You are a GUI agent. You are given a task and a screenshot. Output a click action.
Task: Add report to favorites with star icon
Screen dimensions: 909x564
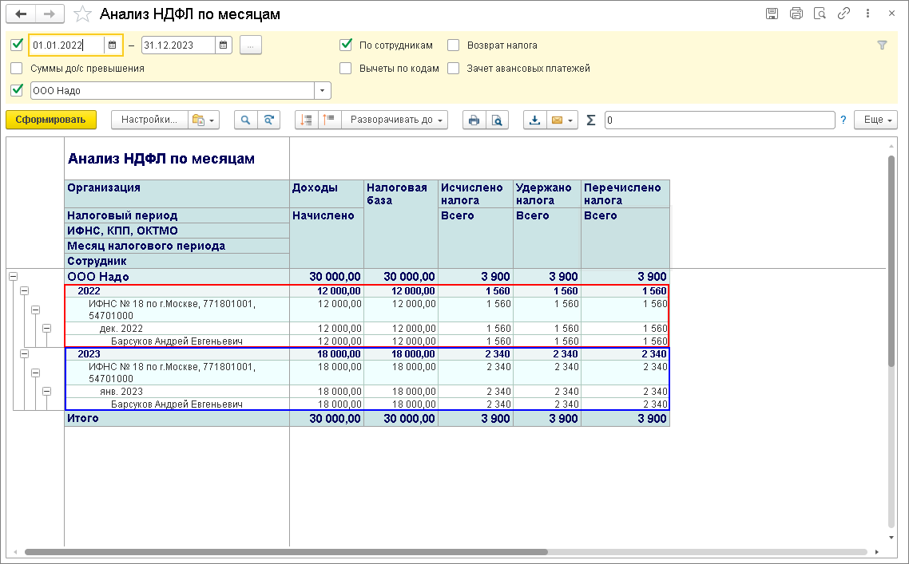click(x=82, y=14)
